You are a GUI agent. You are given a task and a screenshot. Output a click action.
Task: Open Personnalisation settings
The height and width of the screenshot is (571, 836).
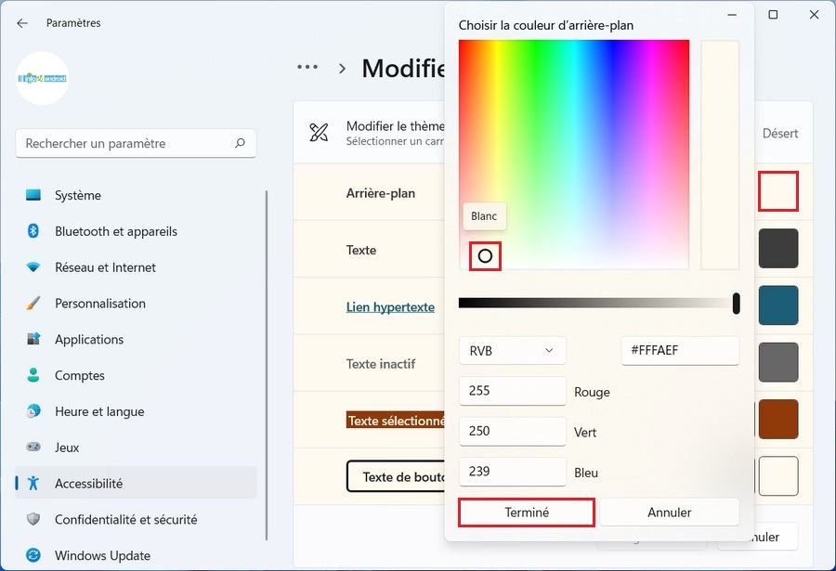click(101, 303)
